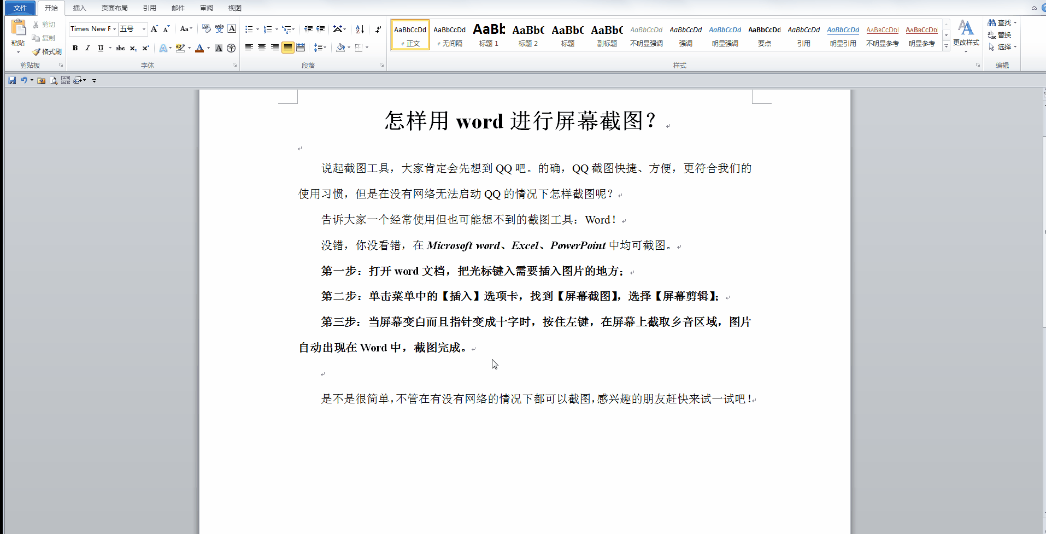Image resolution: width=1046 pixels, height=534 pixels.
Task: Apply the text effects glowing A
Action: click(x=163, y=48)
